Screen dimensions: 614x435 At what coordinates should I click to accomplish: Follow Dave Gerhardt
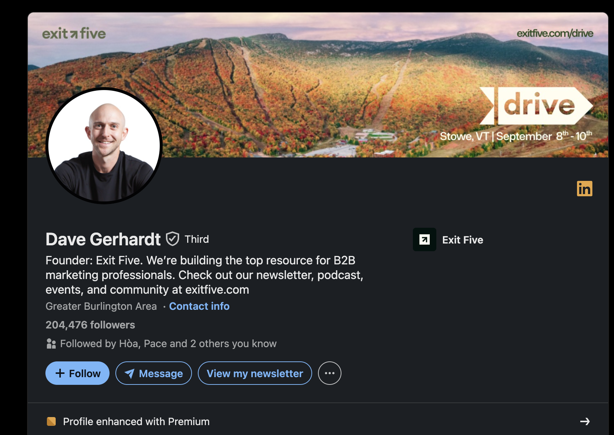[x=77, y=373]
